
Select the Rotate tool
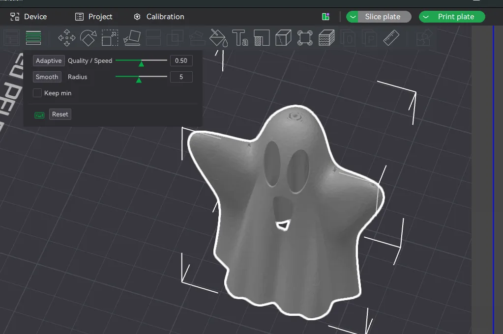click(x=88, y=38)
